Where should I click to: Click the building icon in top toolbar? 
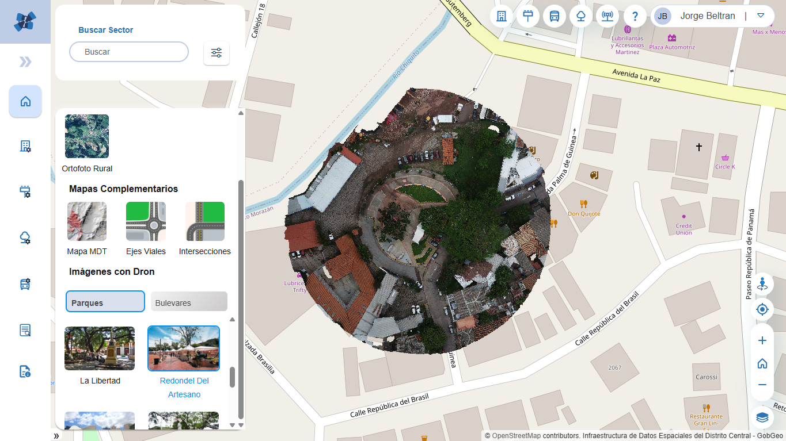coord(502,16)
